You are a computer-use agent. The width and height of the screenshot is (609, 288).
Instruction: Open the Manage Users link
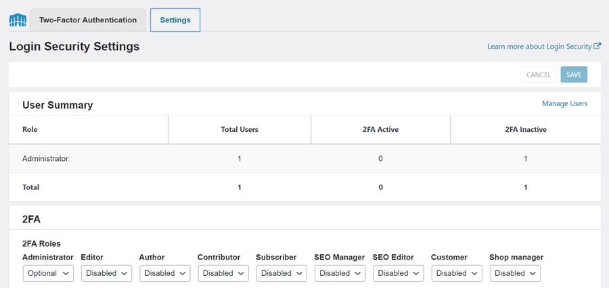click(565, 103)
